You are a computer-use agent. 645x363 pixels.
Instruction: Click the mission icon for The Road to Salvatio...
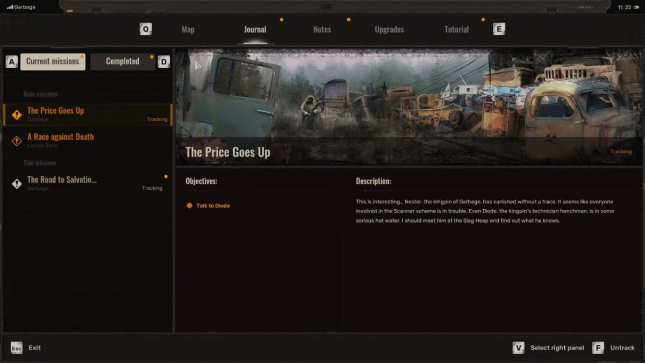click(17, 183)
